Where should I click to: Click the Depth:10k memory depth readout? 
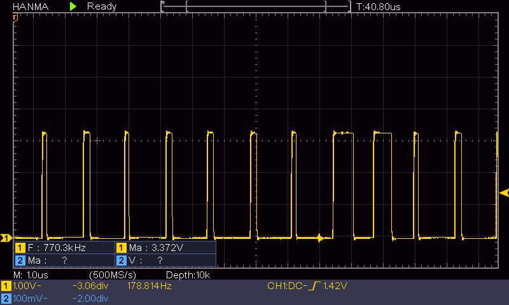click(188, 274)
